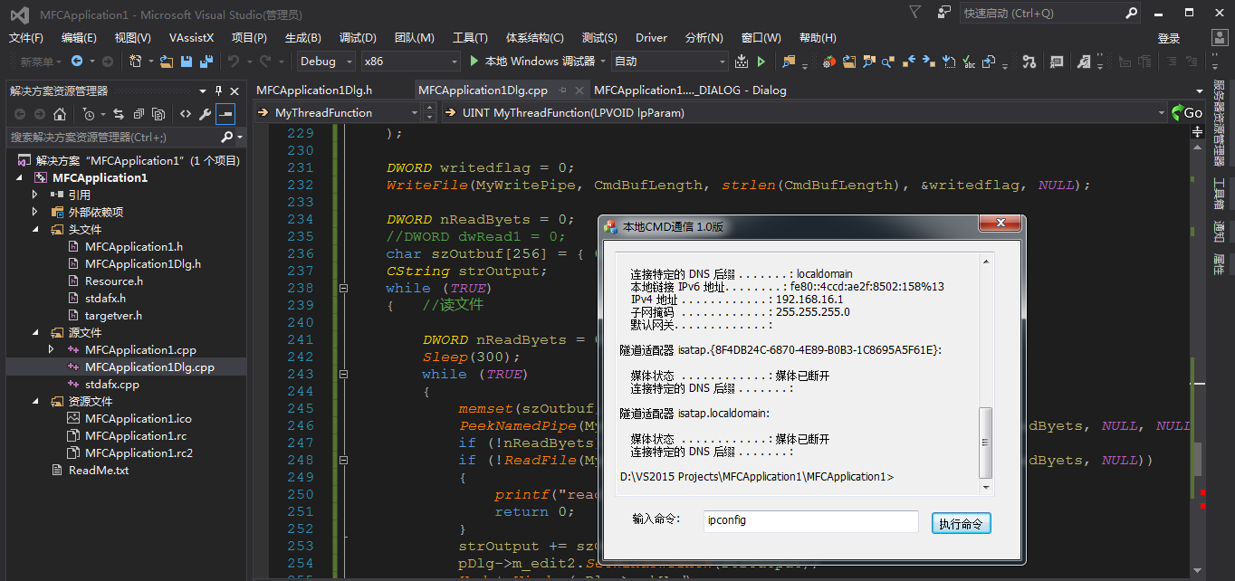Click VA Open File in Solution icon

[x=848, y=61]
